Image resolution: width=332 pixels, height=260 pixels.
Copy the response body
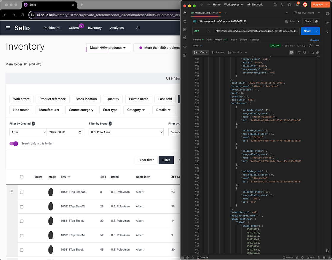coord(312,52)
